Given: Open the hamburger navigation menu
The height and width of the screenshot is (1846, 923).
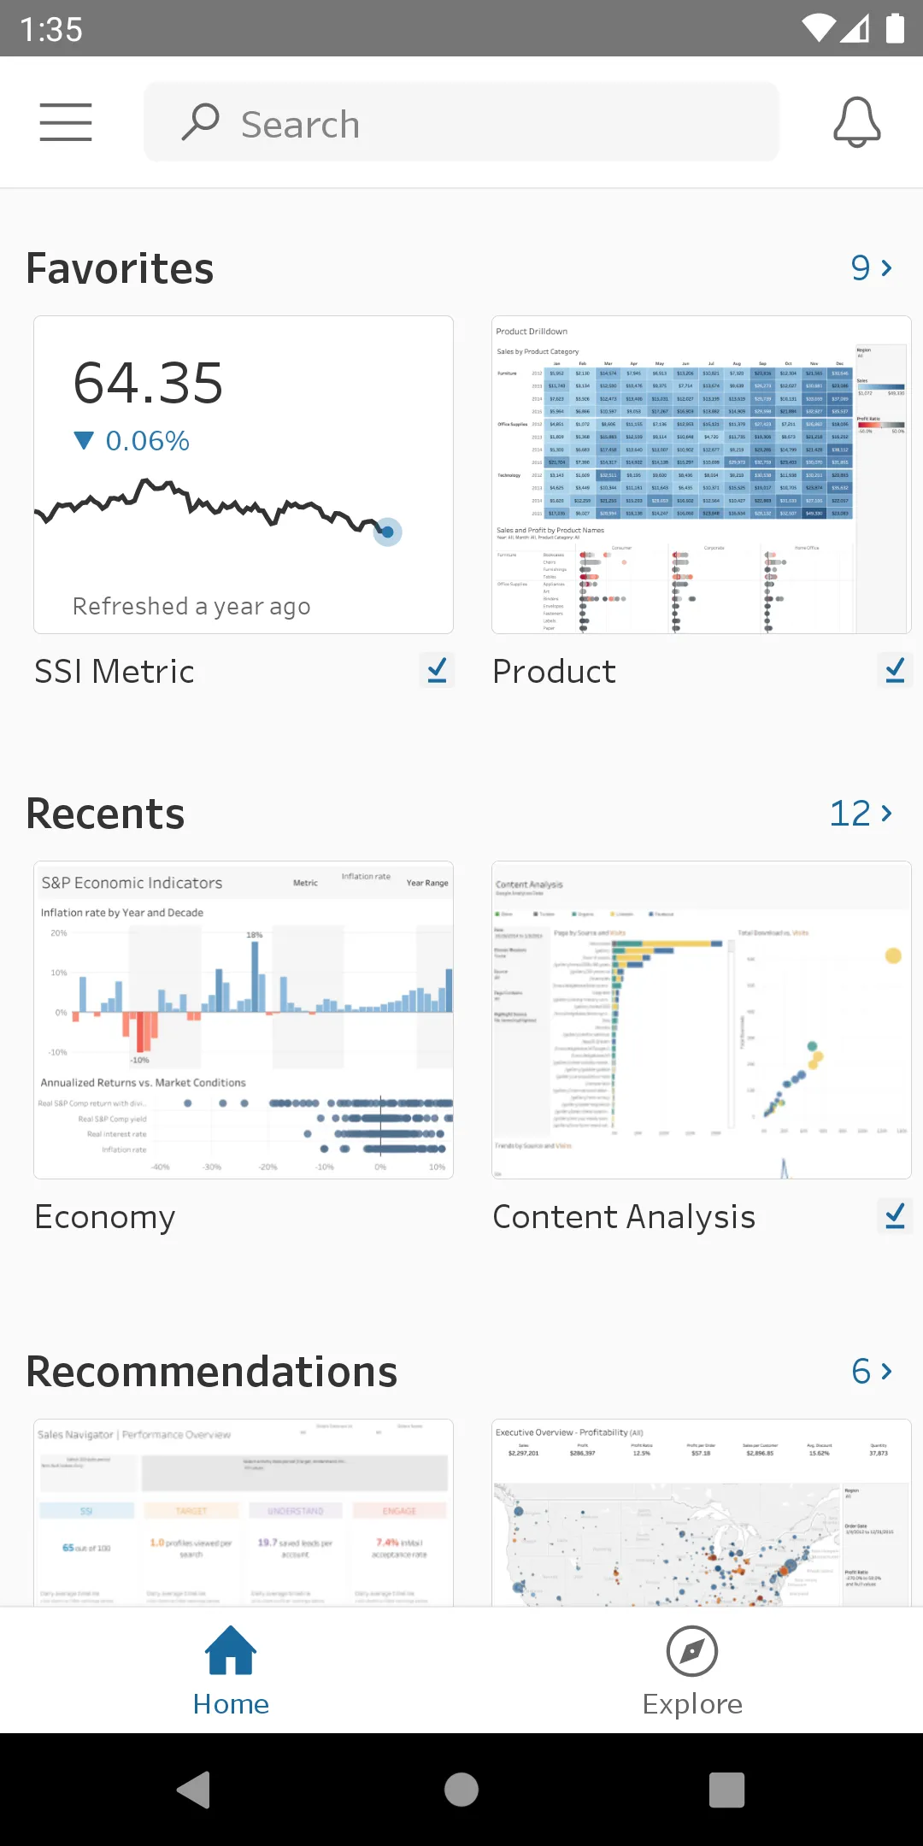Looking at the screenshot, I should (66, 122).
